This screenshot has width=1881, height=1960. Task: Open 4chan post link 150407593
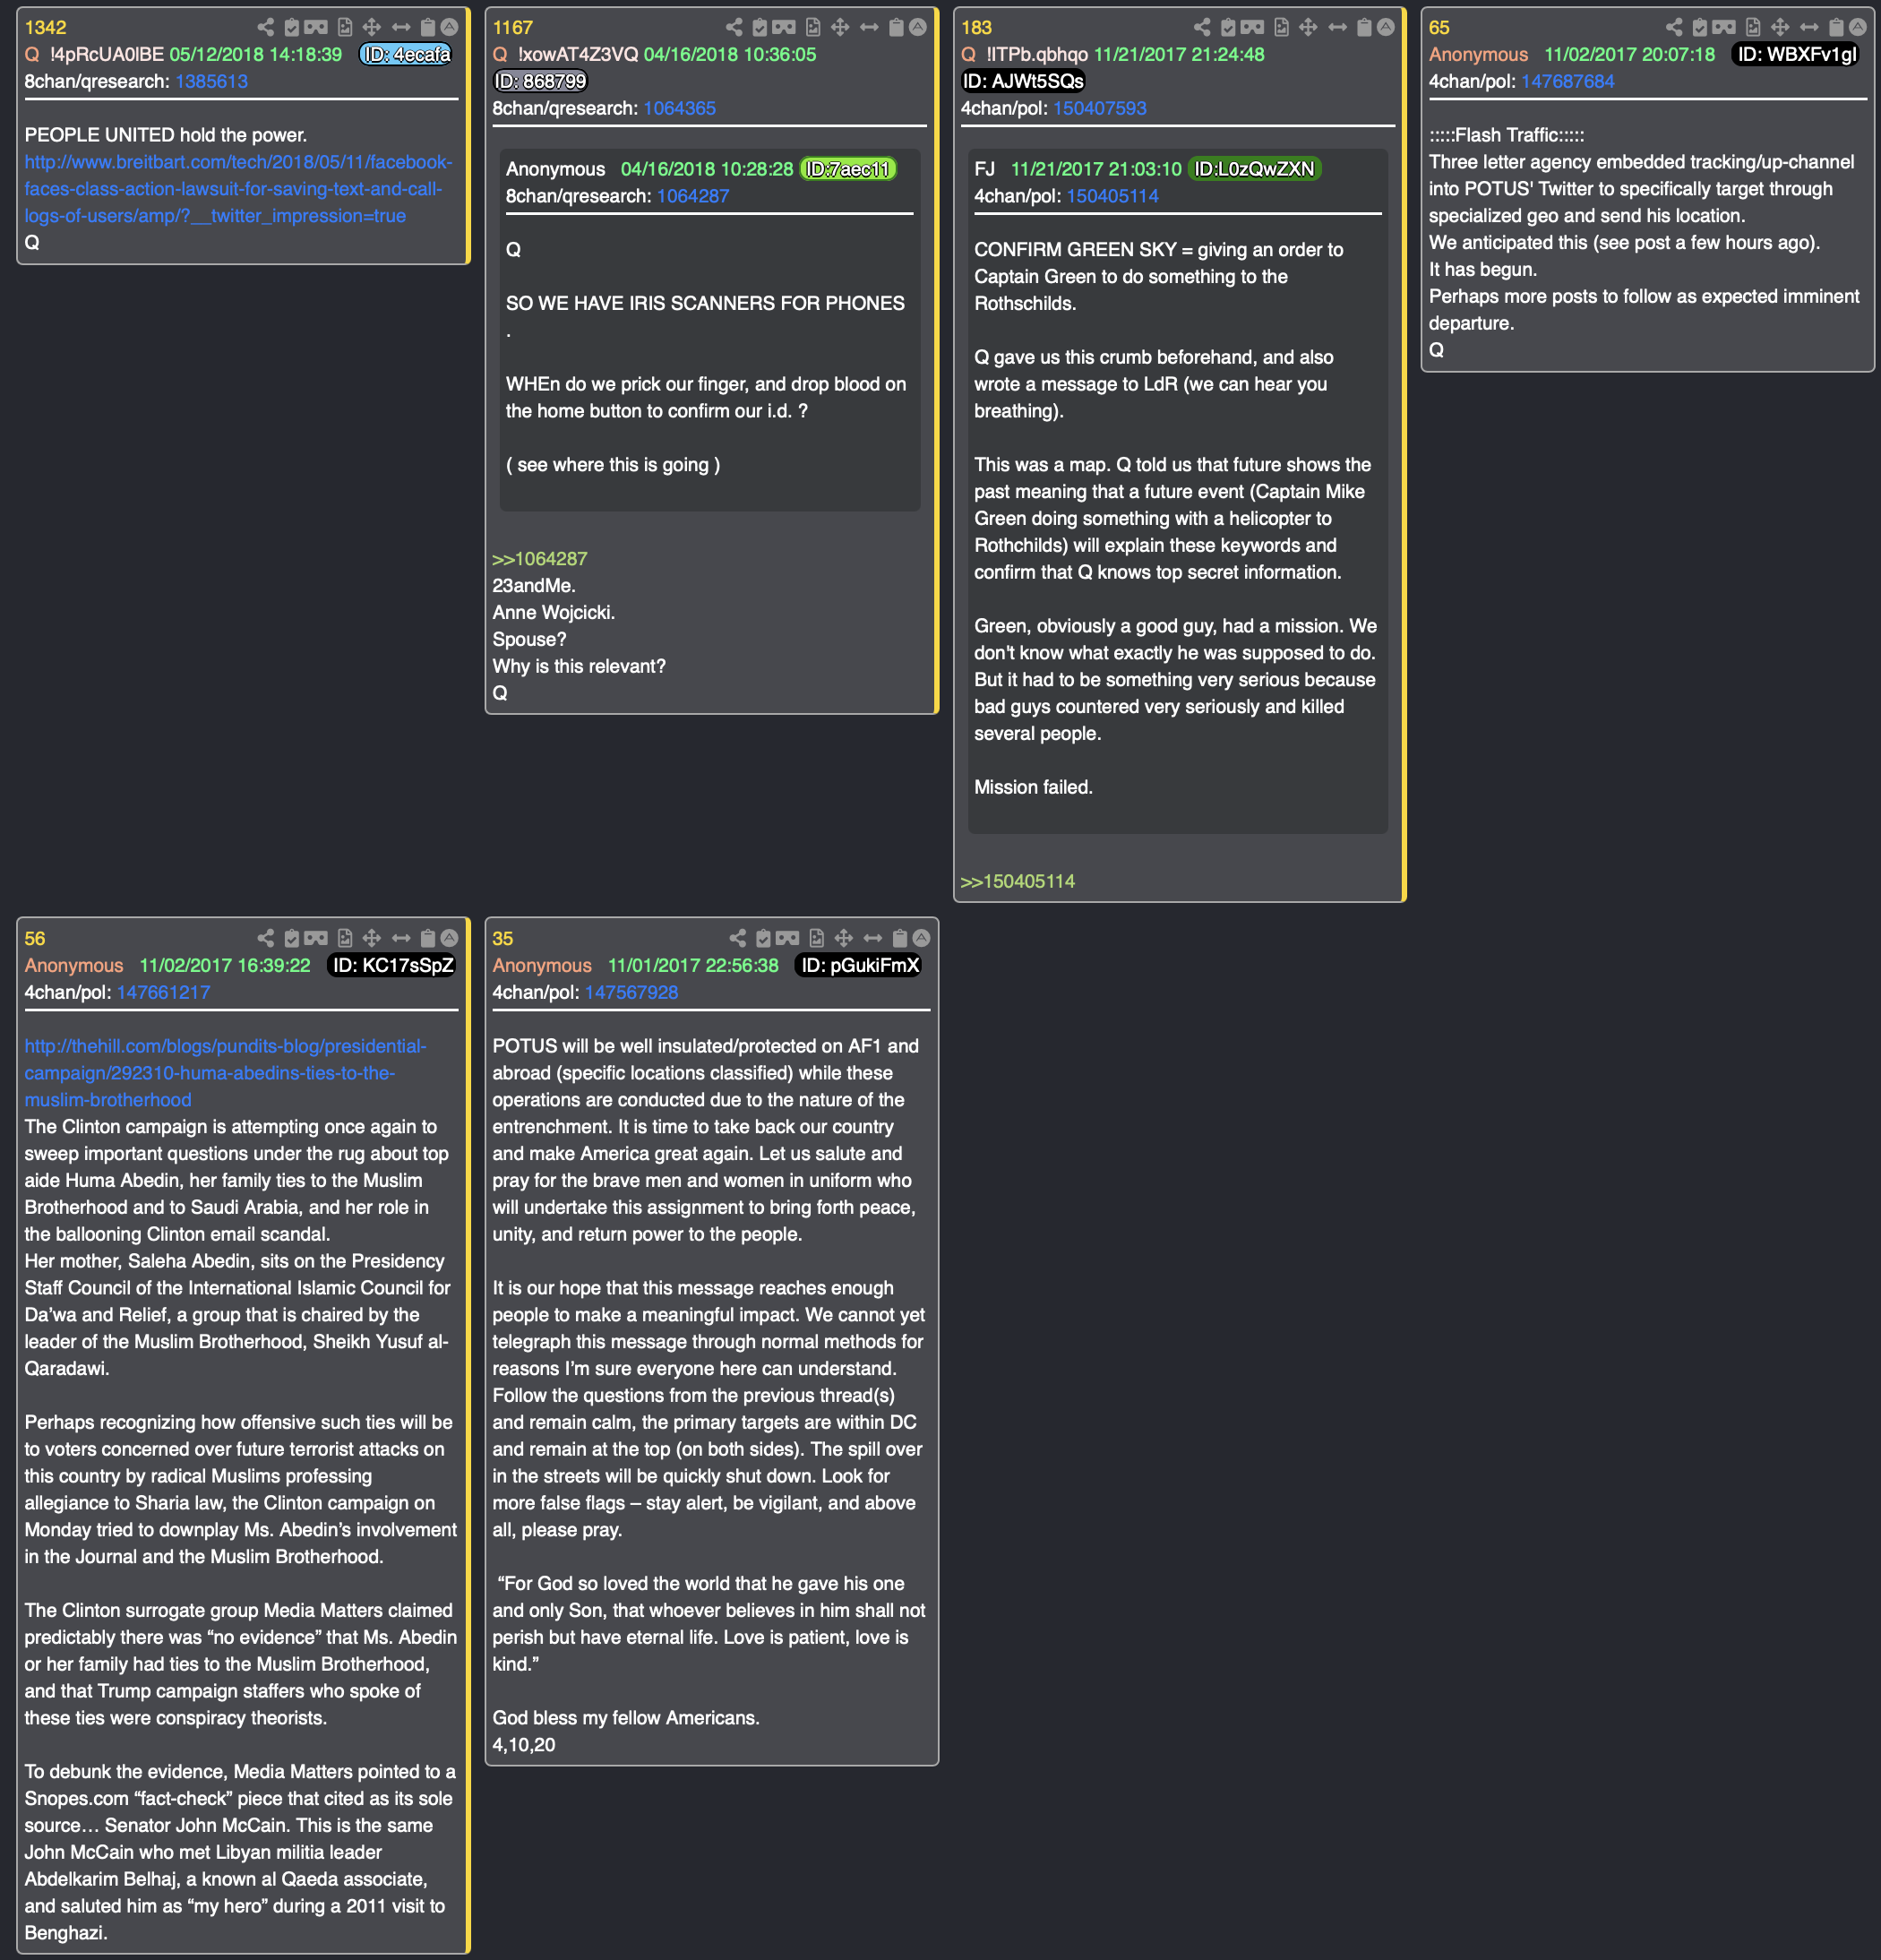tap(1100, 109)
